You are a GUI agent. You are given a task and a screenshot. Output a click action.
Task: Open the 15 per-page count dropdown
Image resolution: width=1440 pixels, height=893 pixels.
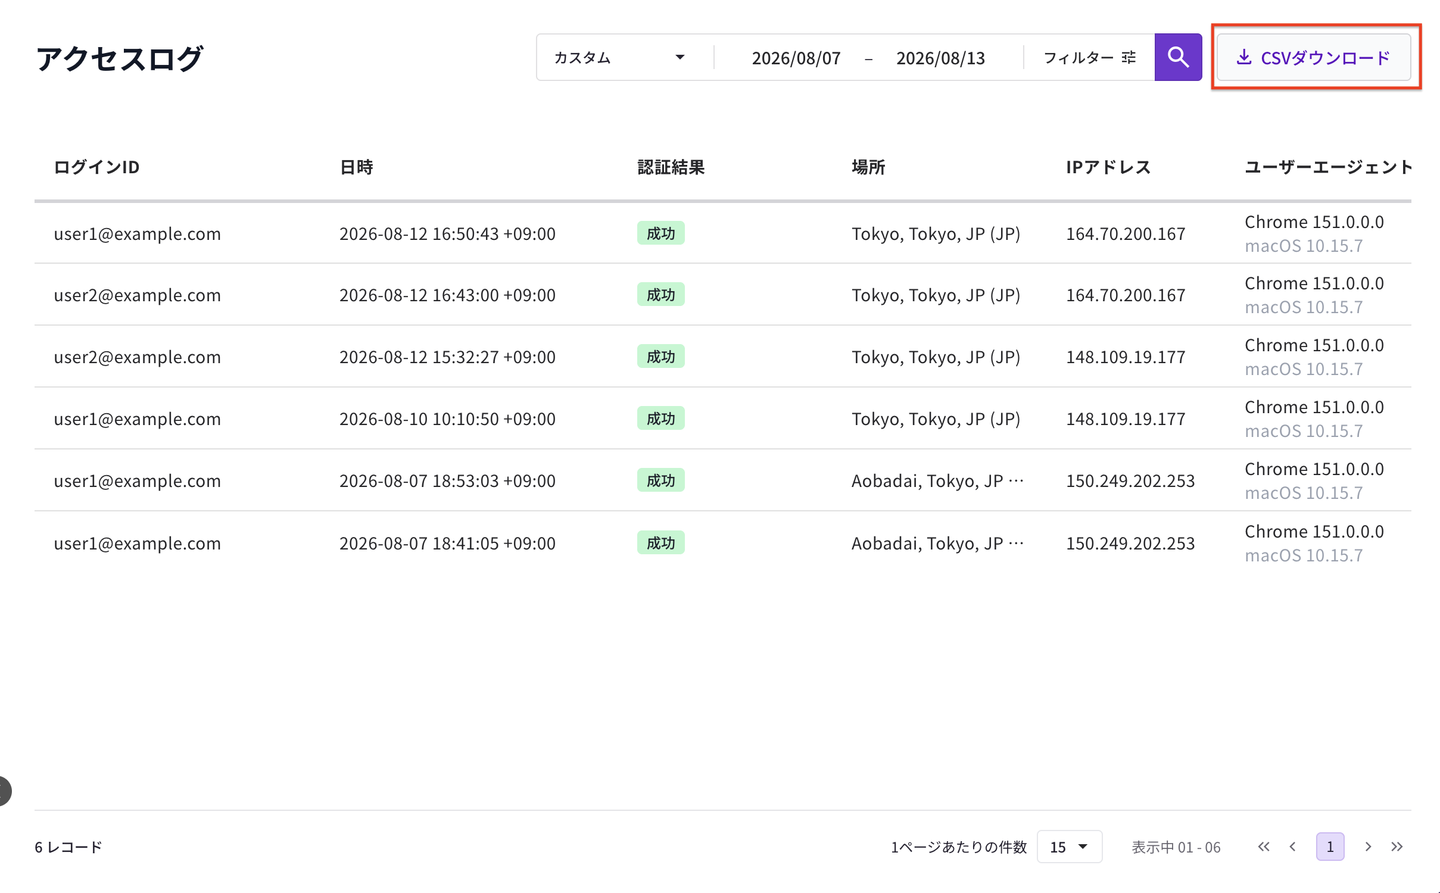coord(1069,847)
